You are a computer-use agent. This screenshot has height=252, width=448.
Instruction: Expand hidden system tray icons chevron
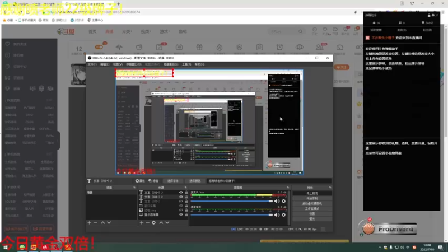[x=380, y=248]
